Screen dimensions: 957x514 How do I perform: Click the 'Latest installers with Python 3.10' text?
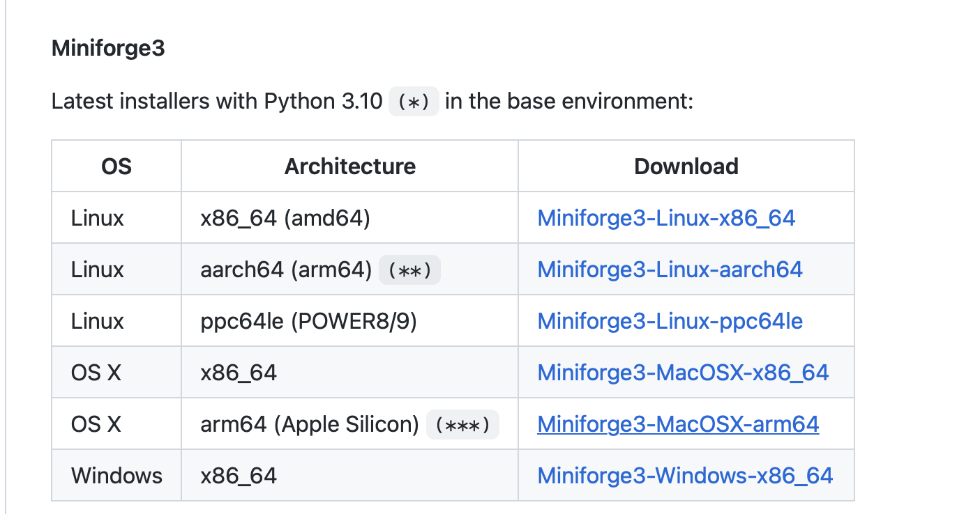click(x=217, y=102)
